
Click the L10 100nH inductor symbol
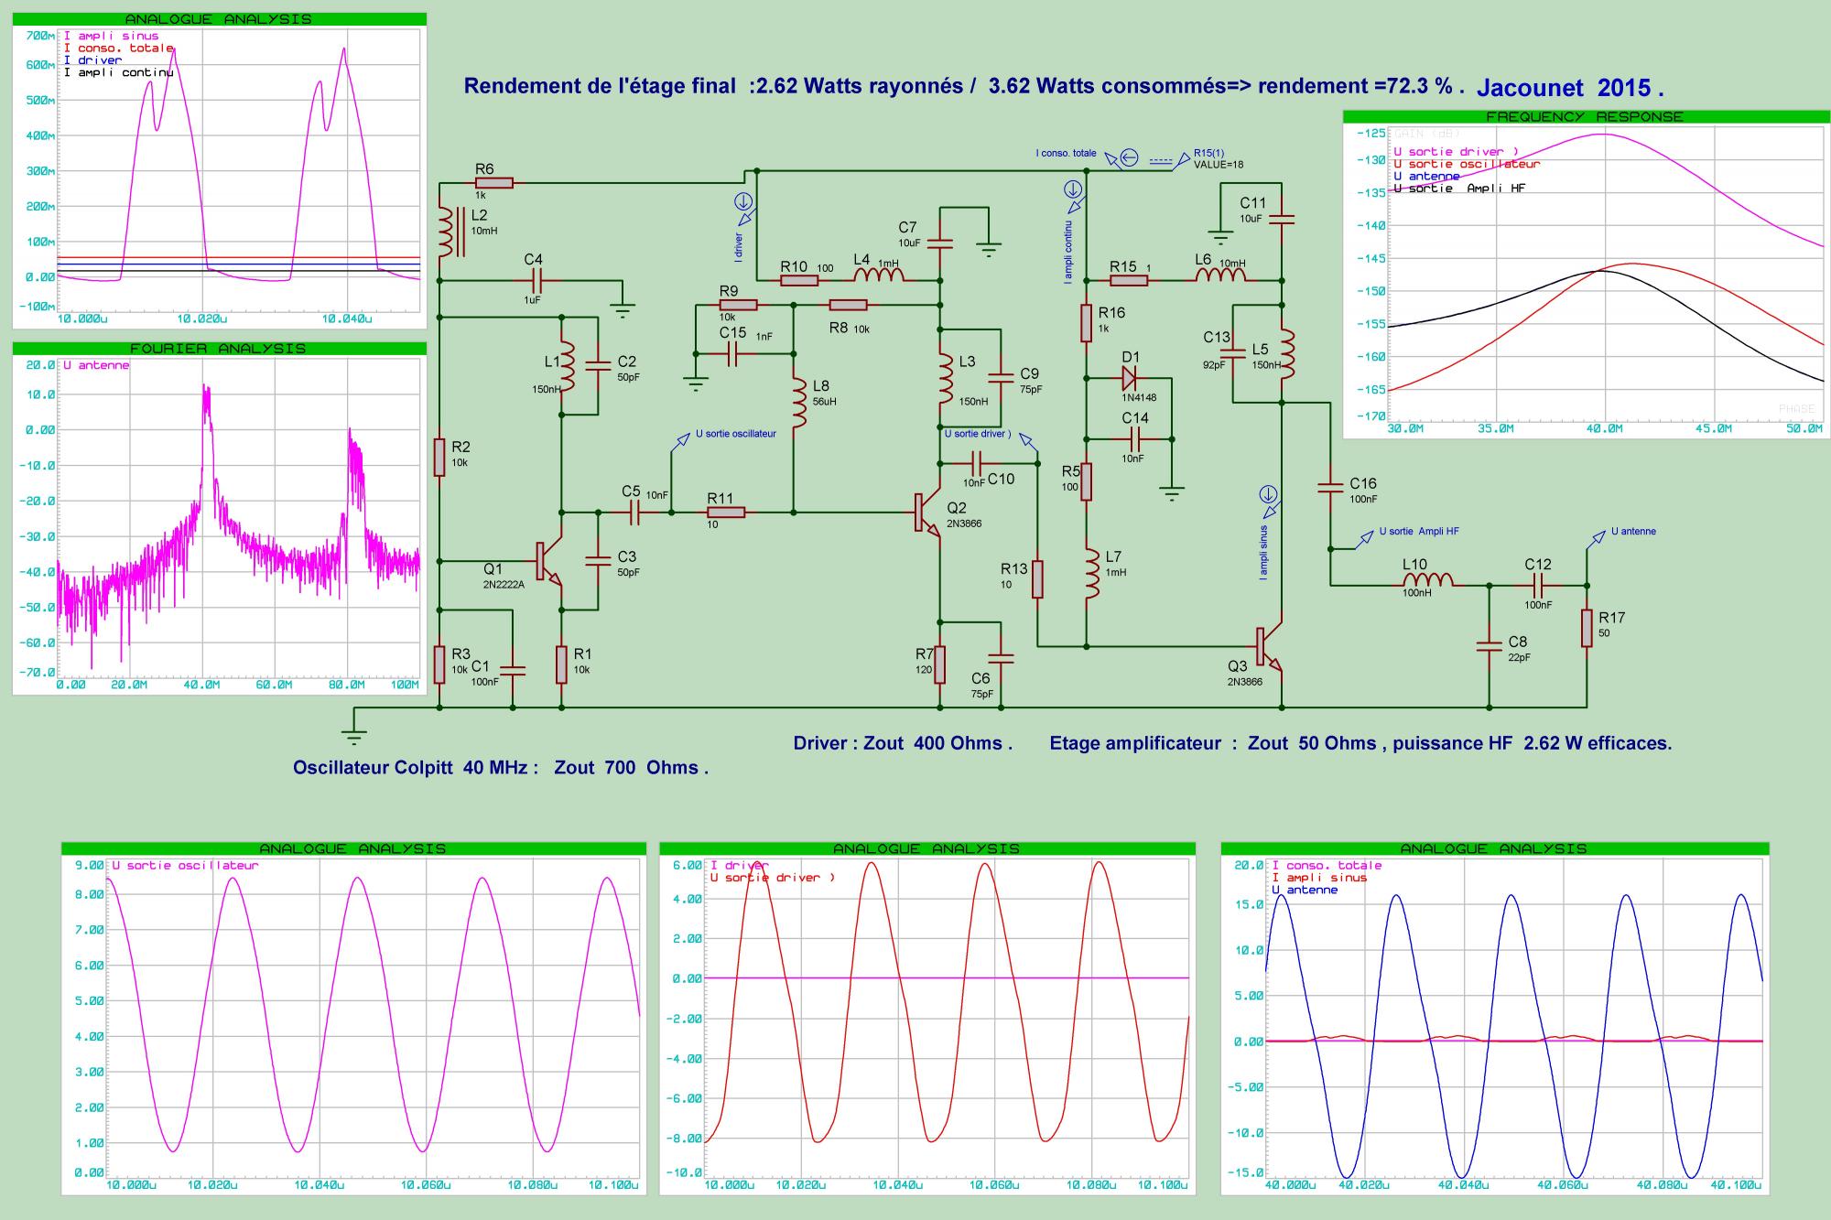(1426, 580)
